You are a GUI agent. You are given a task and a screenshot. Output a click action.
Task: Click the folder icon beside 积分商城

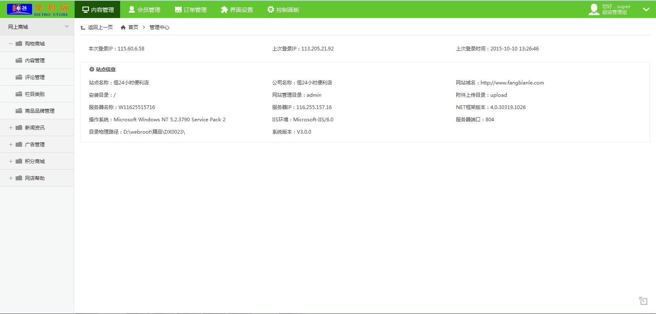pyautogui.click(x=19, y=161)
